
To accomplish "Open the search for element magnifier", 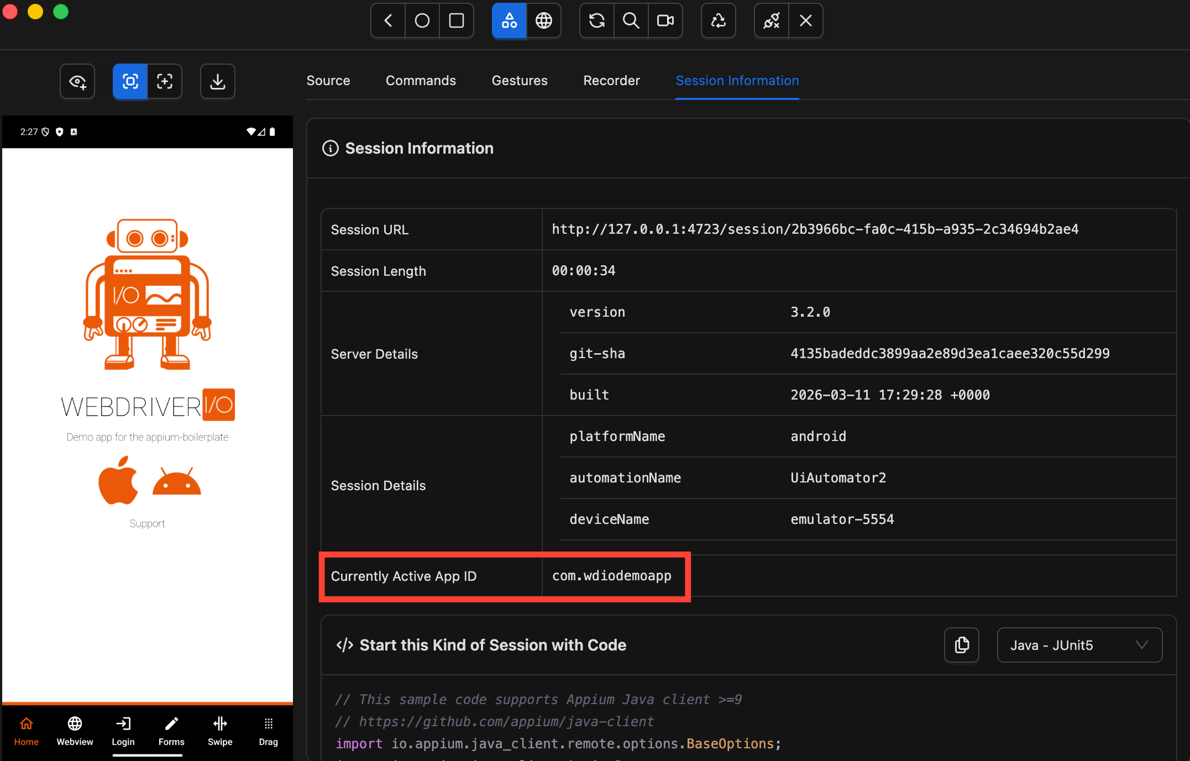I will tap(631, 21).
